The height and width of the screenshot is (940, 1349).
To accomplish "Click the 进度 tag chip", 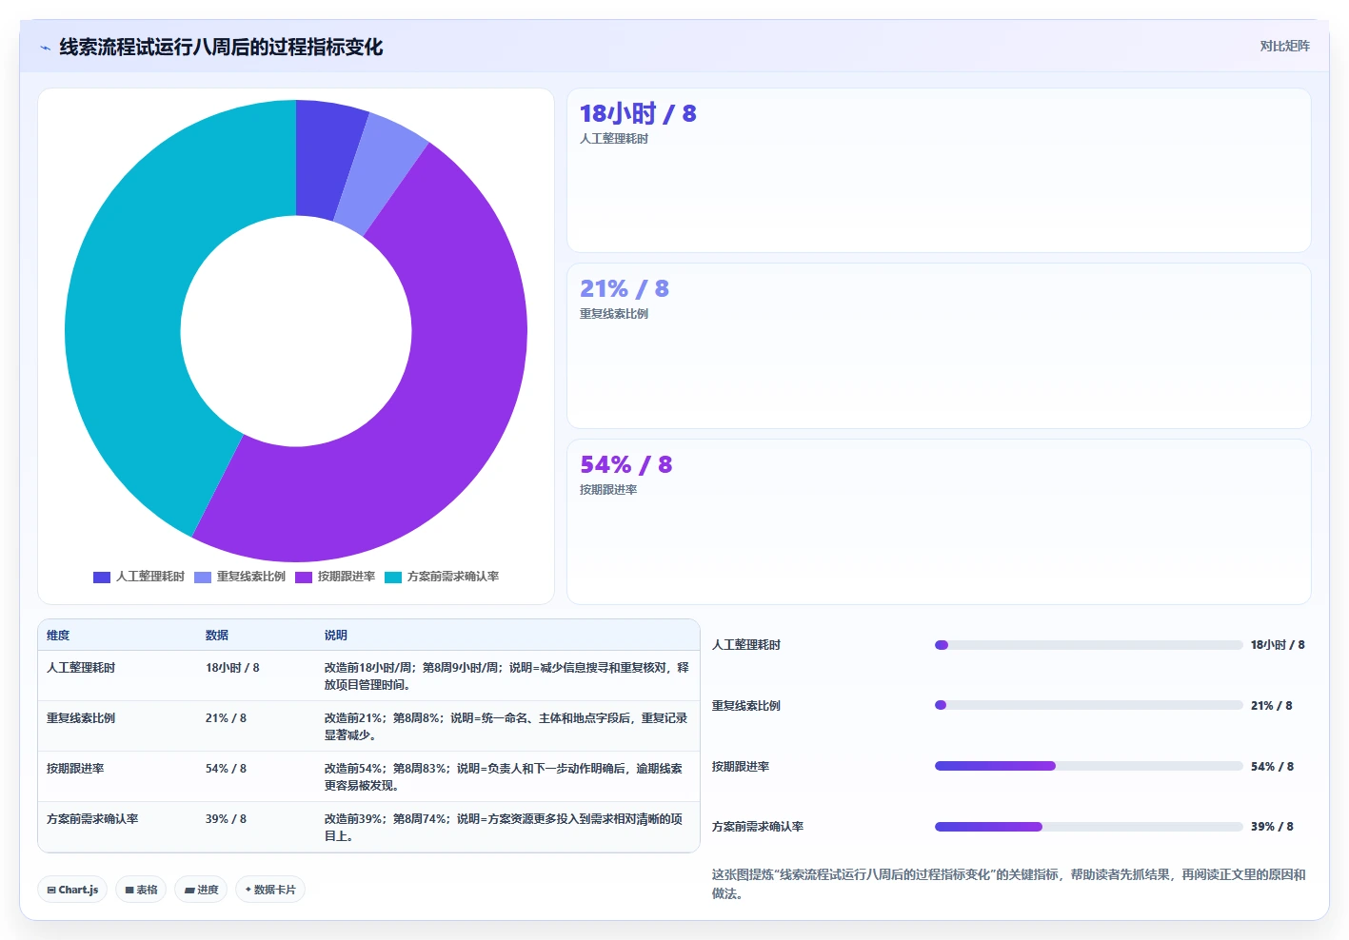I will point(201,890).
